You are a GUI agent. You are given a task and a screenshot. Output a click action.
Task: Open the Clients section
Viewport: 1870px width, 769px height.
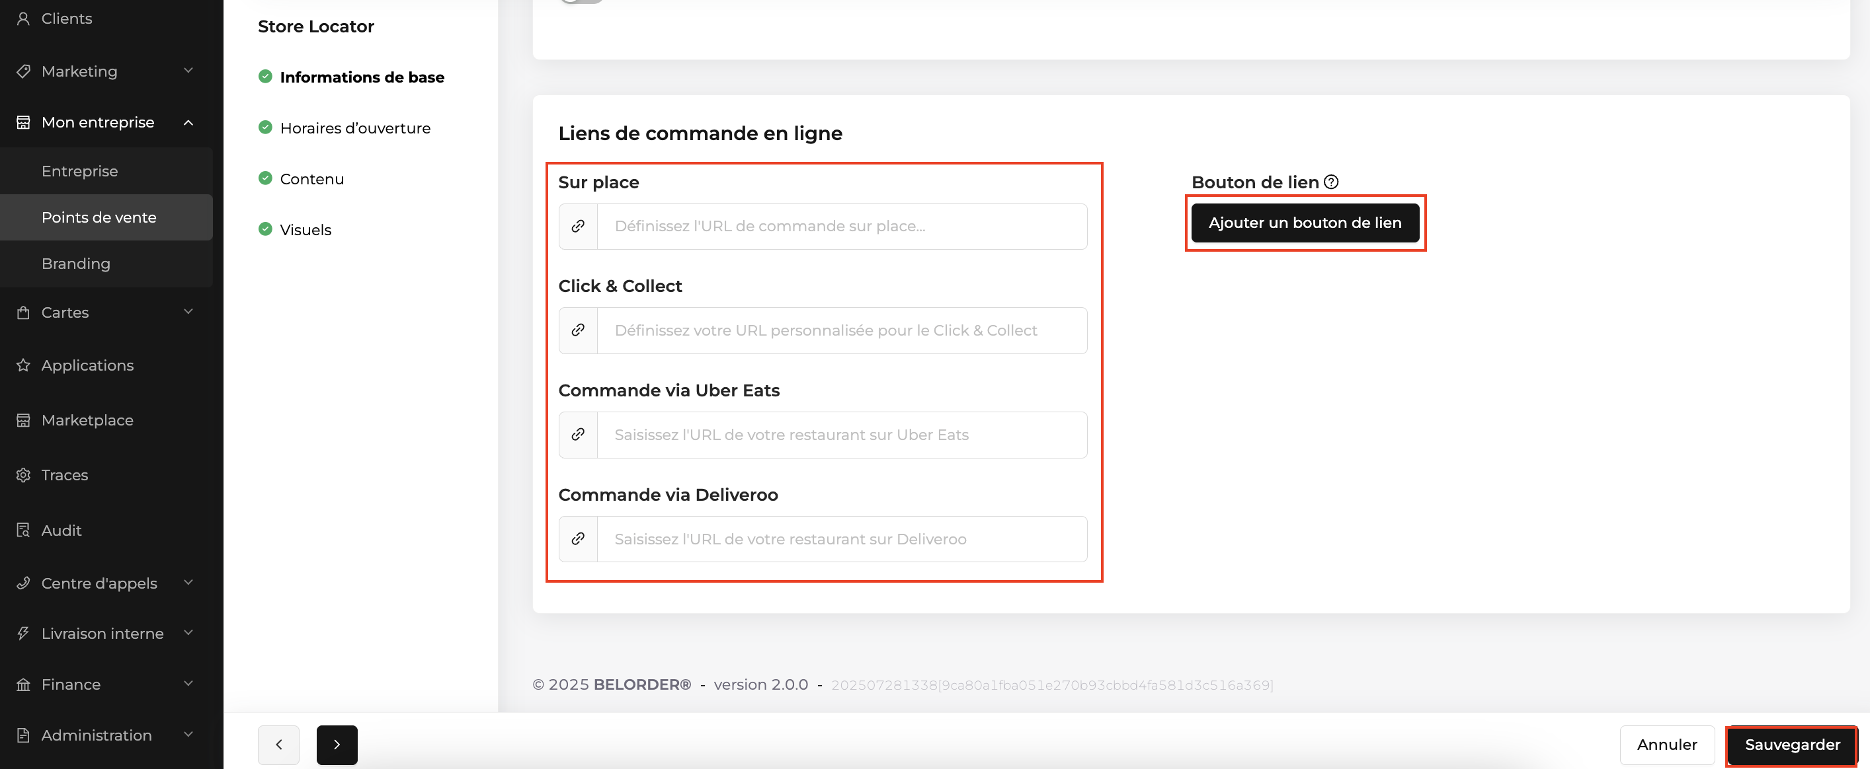pyautogui.click(x=67, y=19)
